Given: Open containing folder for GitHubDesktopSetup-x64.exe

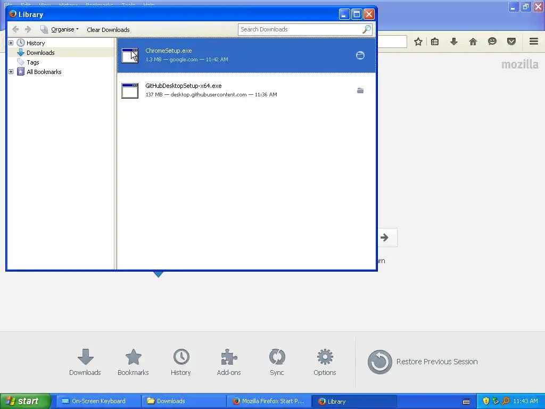Looking at the screenshot, I should pos(360,91).
